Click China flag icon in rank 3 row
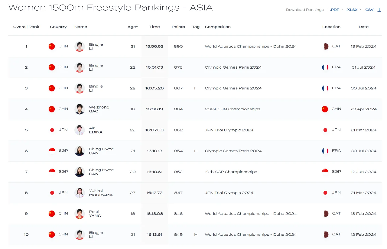The width and height of the screenshot is (387, 249). 52,88
